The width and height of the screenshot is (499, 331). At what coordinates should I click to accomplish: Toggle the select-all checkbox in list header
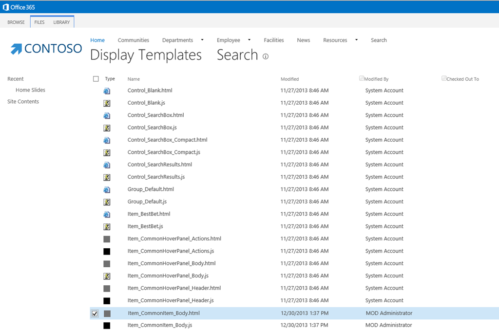[x=96, y=79]
